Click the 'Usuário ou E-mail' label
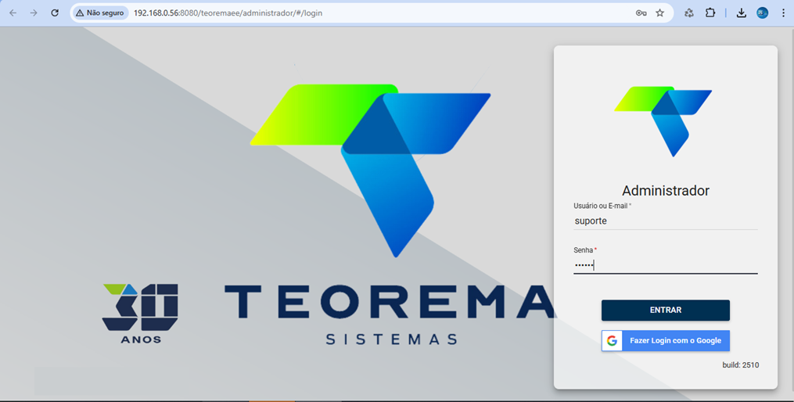This screenshot has width=794, height=402. [x=602, y=206]
